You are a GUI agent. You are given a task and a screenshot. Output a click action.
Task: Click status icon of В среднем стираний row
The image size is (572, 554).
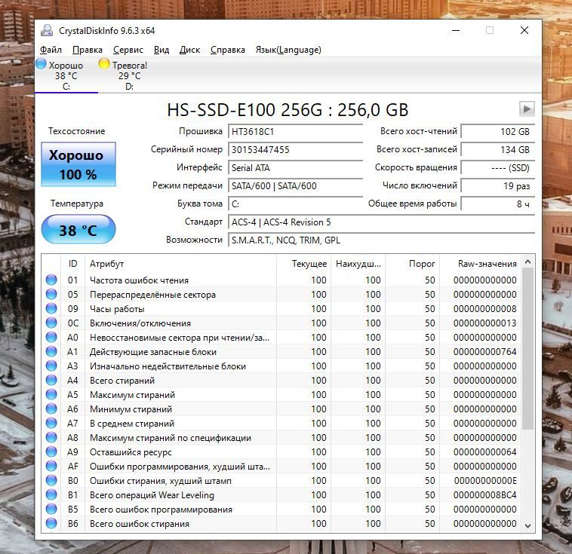point(51,423)
